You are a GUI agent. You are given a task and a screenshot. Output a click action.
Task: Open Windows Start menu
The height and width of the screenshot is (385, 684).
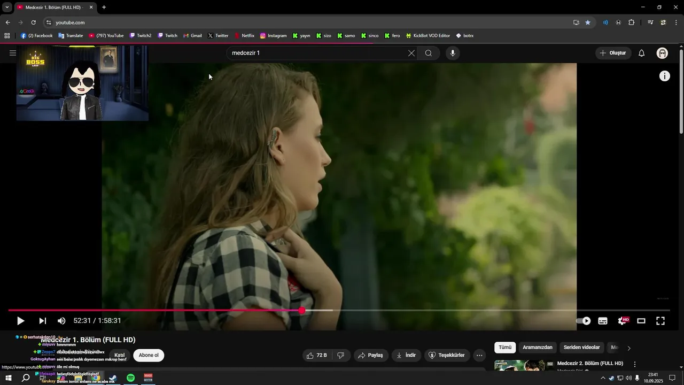[x=9, y=378]
